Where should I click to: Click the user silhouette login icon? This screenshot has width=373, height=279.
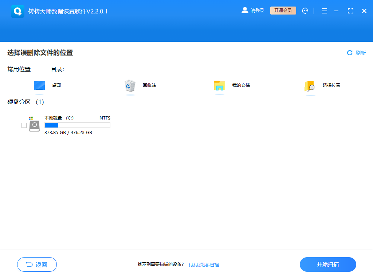(245, 10)
